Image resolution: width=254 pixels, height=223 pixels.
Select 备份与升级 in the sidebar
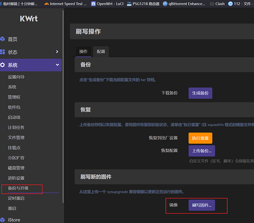(18, 188)
